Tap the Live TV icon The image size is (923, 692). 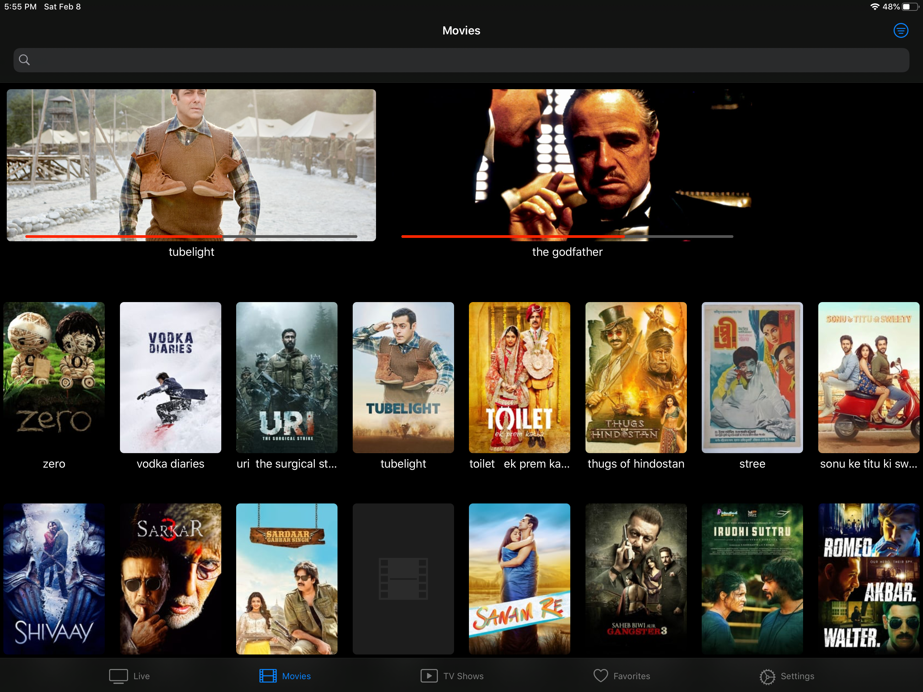click(x=118, y=676)
